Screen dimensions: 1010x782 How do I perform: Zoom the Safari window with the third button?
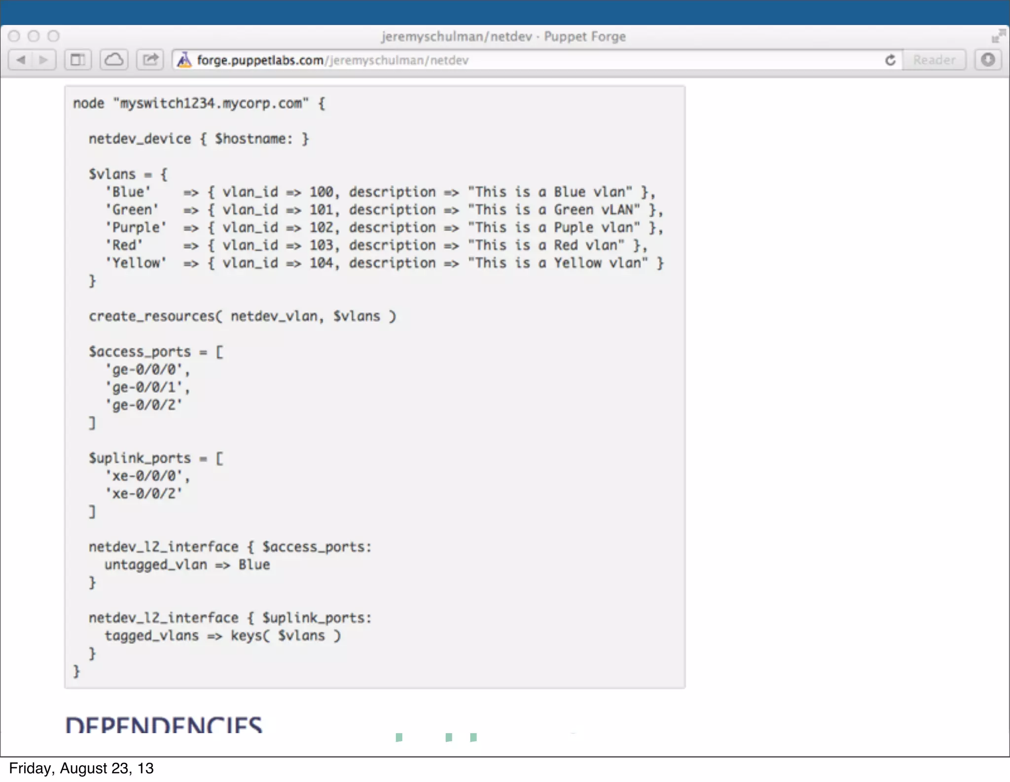[x=53, y=36]
